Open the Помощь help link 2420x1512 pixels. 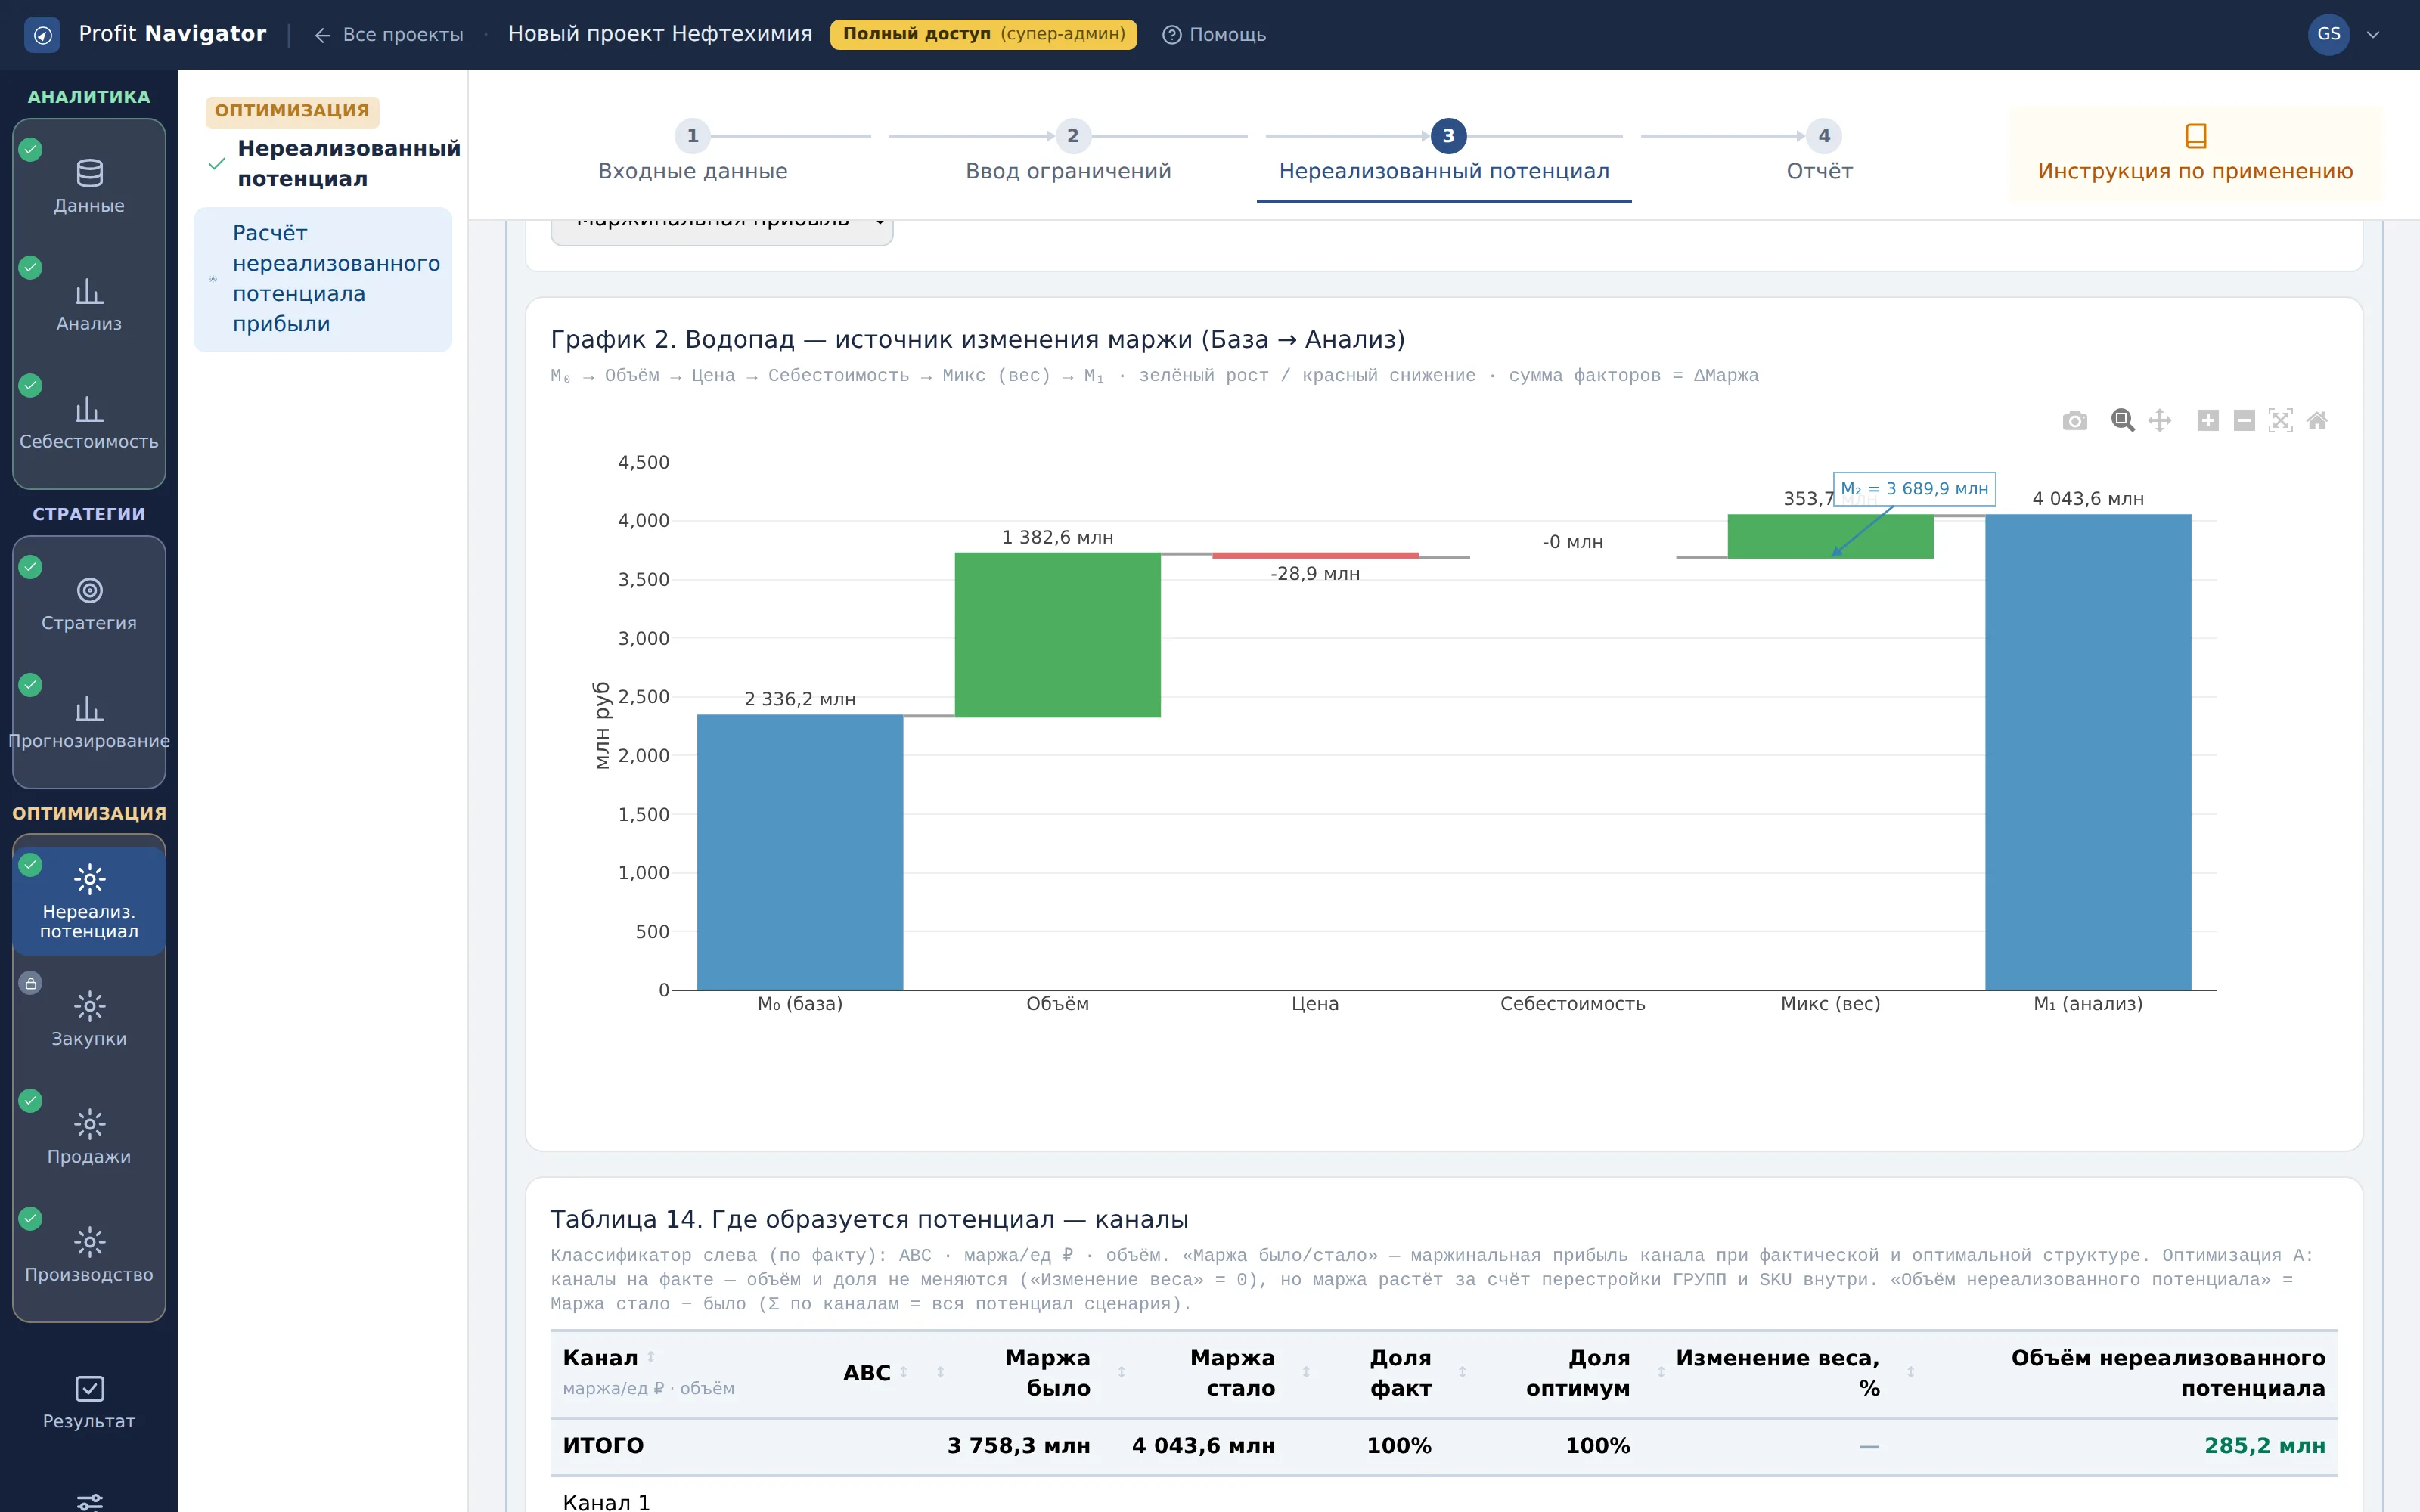(x=1214, y=35)
